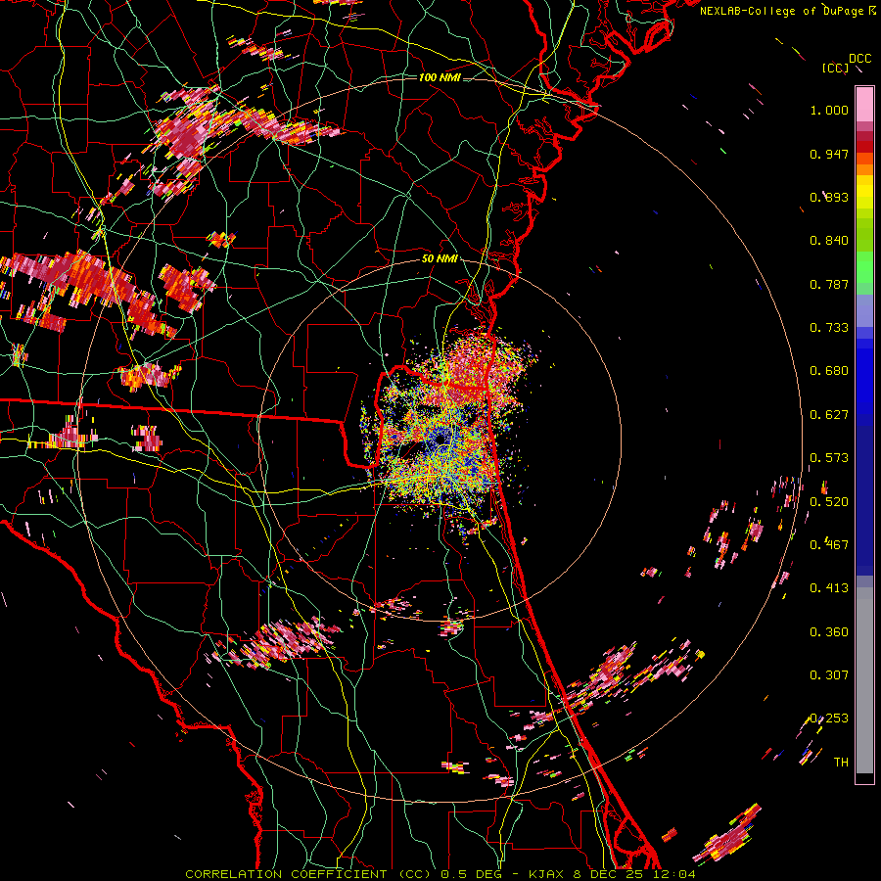881x881 pixels.
Task: Click the [CC] legend unit label
Action: click(835, 68)
